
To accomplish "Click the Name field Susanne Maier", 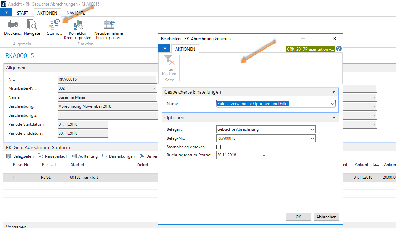I will pos(107,97).
